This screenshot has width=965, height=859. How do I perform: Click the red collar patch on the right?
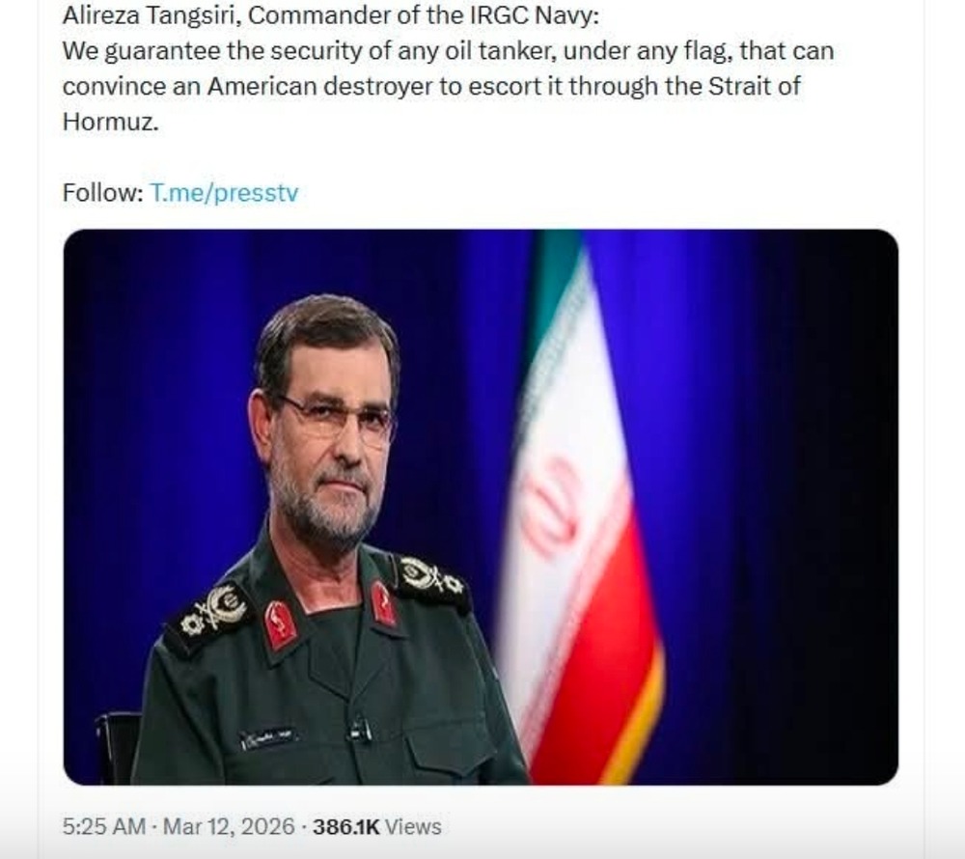(383, 604)
